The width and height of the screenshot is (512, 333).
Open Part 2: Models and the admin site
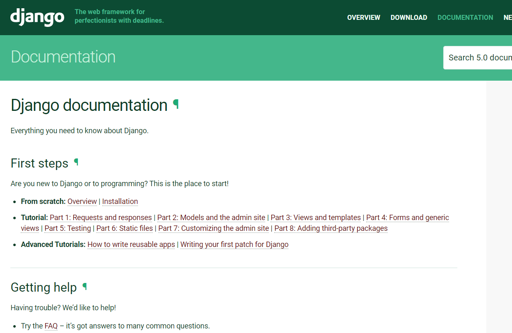[x=211, y=218]
